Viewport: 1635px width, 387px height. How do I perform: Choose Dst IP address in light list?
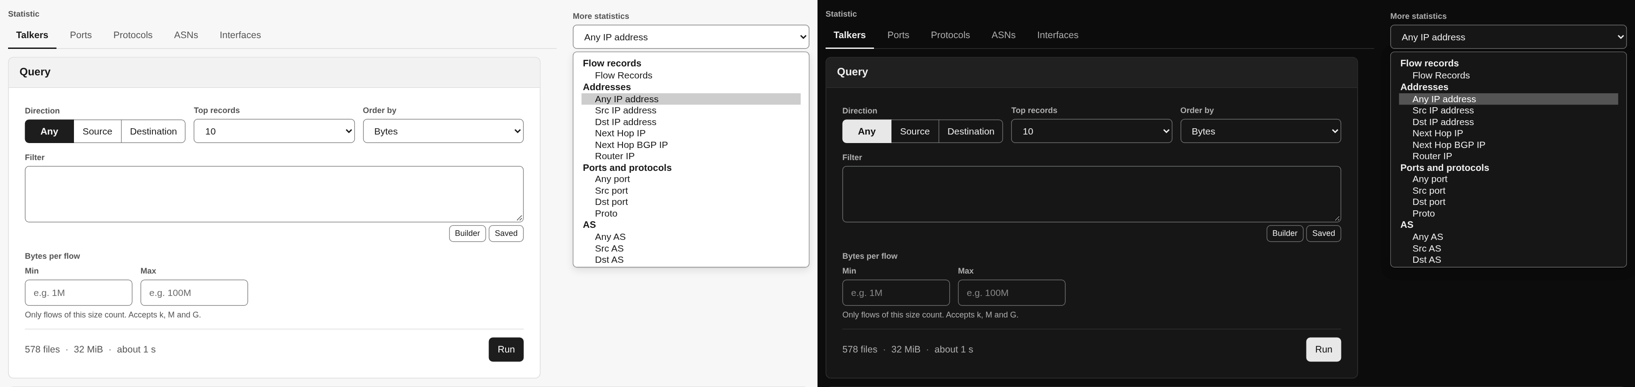691,122
